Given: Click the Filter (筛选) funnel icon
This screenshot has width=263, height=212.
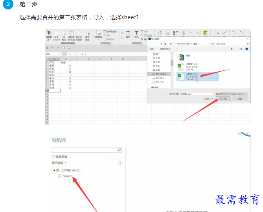Looking at the screenshot, I should [x=136, y=34].
